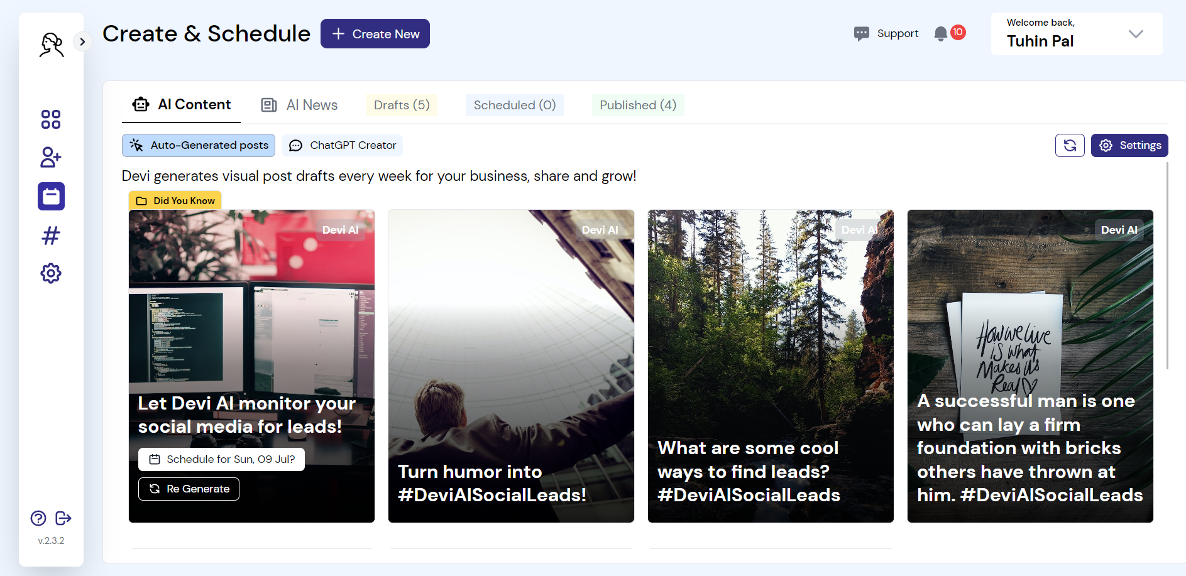Screen dimensions: 1186x576
Task: Open the Drafts (5) tab
Action: click(402, 105)
